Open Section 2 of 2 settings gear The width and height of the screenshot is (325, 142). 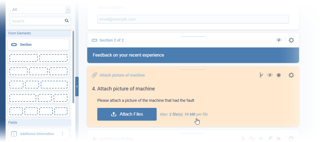point(291,40)
